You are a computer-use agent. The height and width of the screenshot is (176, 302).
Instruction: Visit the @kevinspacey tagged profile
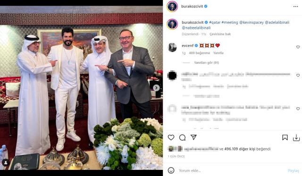pyautogui.click(x=252, y=22)
